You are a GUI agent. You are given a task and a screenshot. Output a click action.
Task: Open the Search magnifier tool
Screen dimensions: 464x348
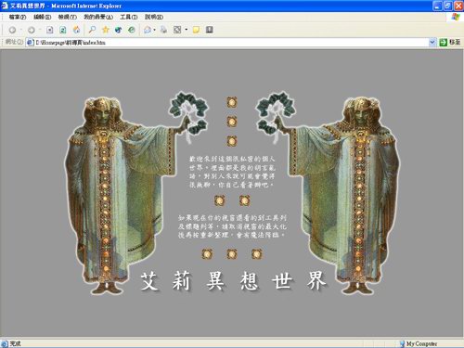[92, 30]
